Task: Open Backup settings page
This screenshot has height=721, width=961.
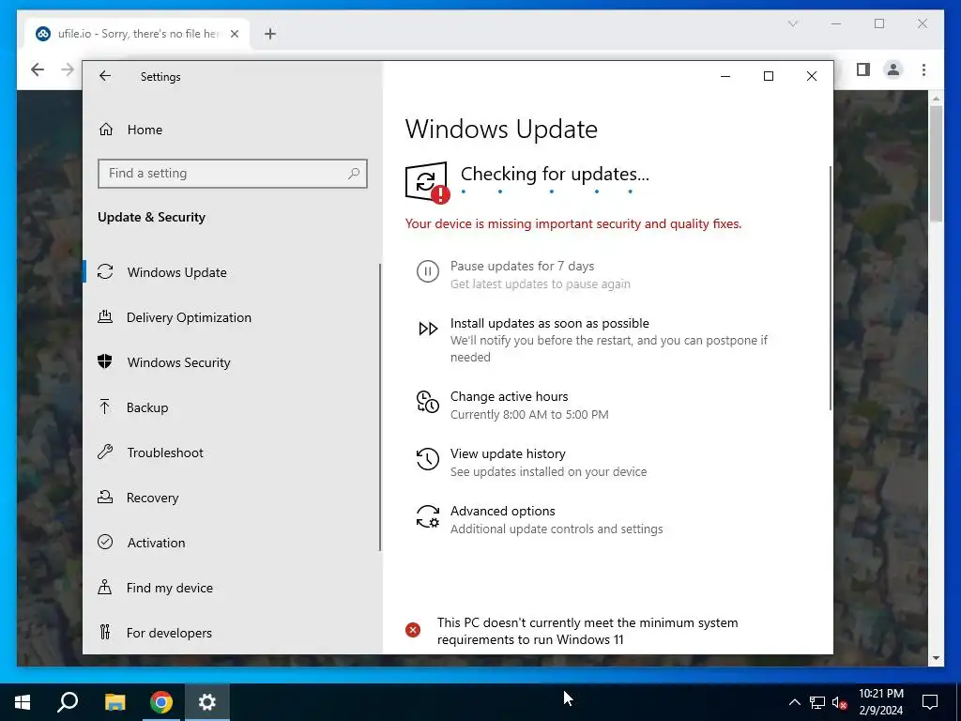Action: tap(232, 407)
